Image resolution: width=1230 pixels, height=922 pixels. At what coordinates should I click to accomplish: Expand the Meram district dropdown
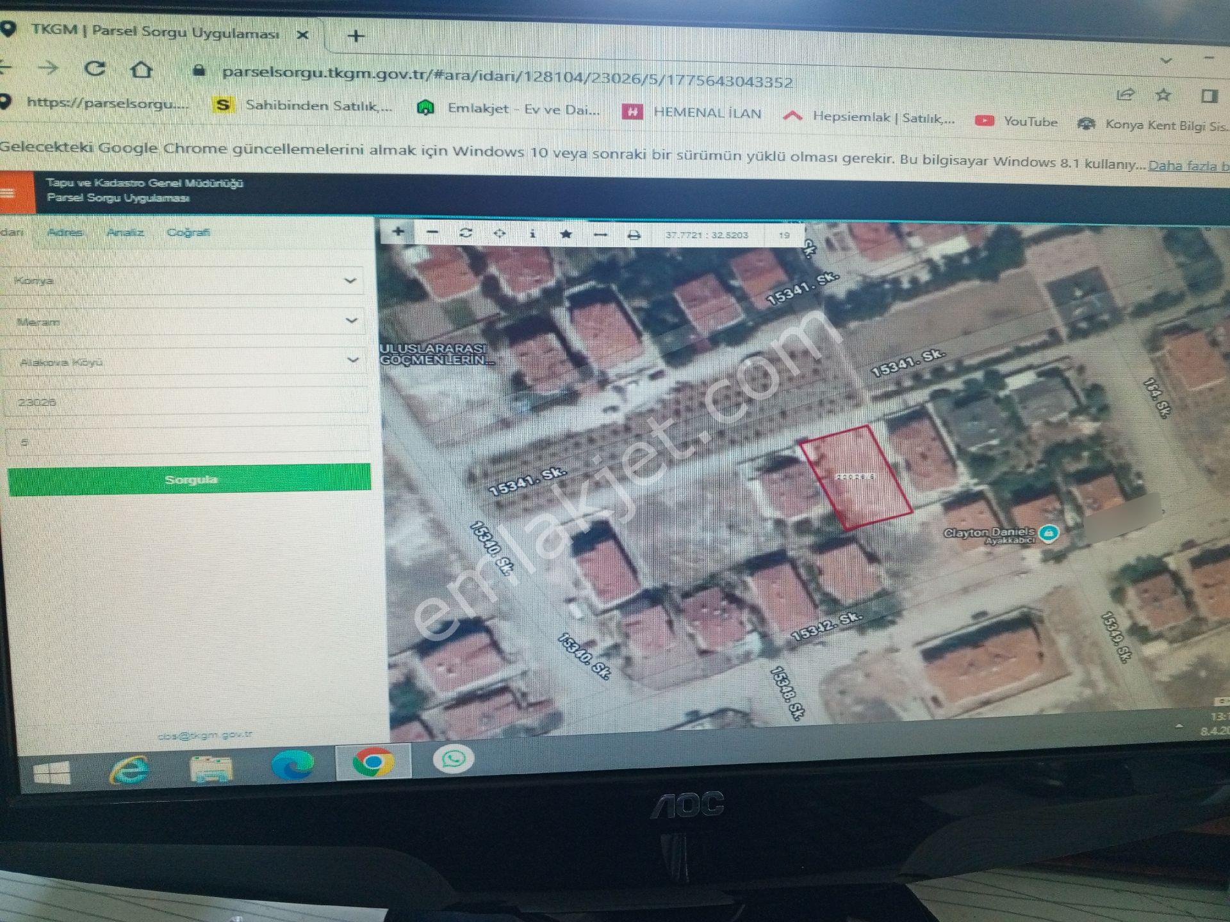tap(184, 321)
